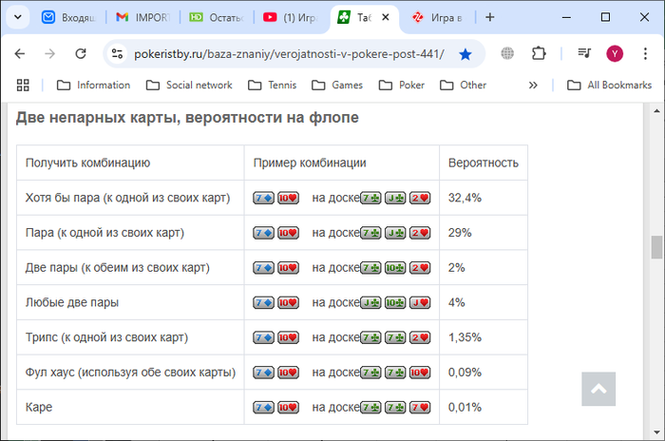This screenshot has height=441, width=665.
Task: Open a new tab with plus button
Action: (x=490, y=17)
